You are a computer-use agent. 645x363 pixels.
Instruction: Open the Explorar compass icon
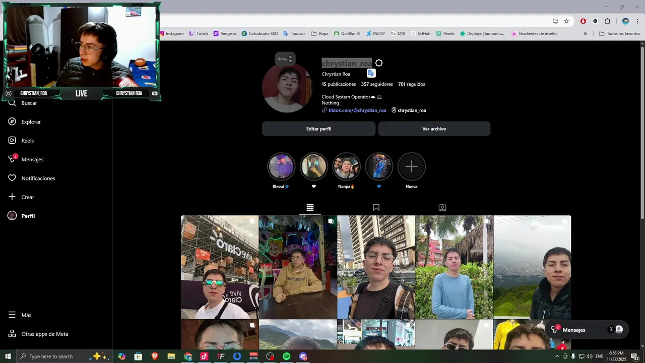[12, 122]
